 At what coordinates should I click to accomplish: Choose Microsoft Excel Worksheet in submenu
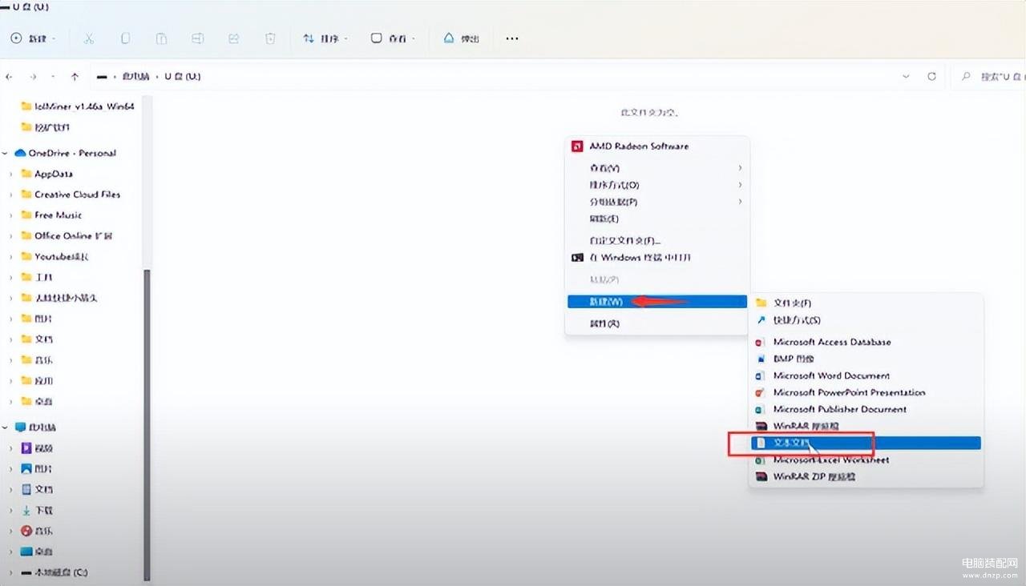tap(866, 460)
